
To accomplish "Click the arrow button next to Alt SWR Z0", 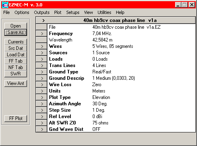I will (41, 123).
